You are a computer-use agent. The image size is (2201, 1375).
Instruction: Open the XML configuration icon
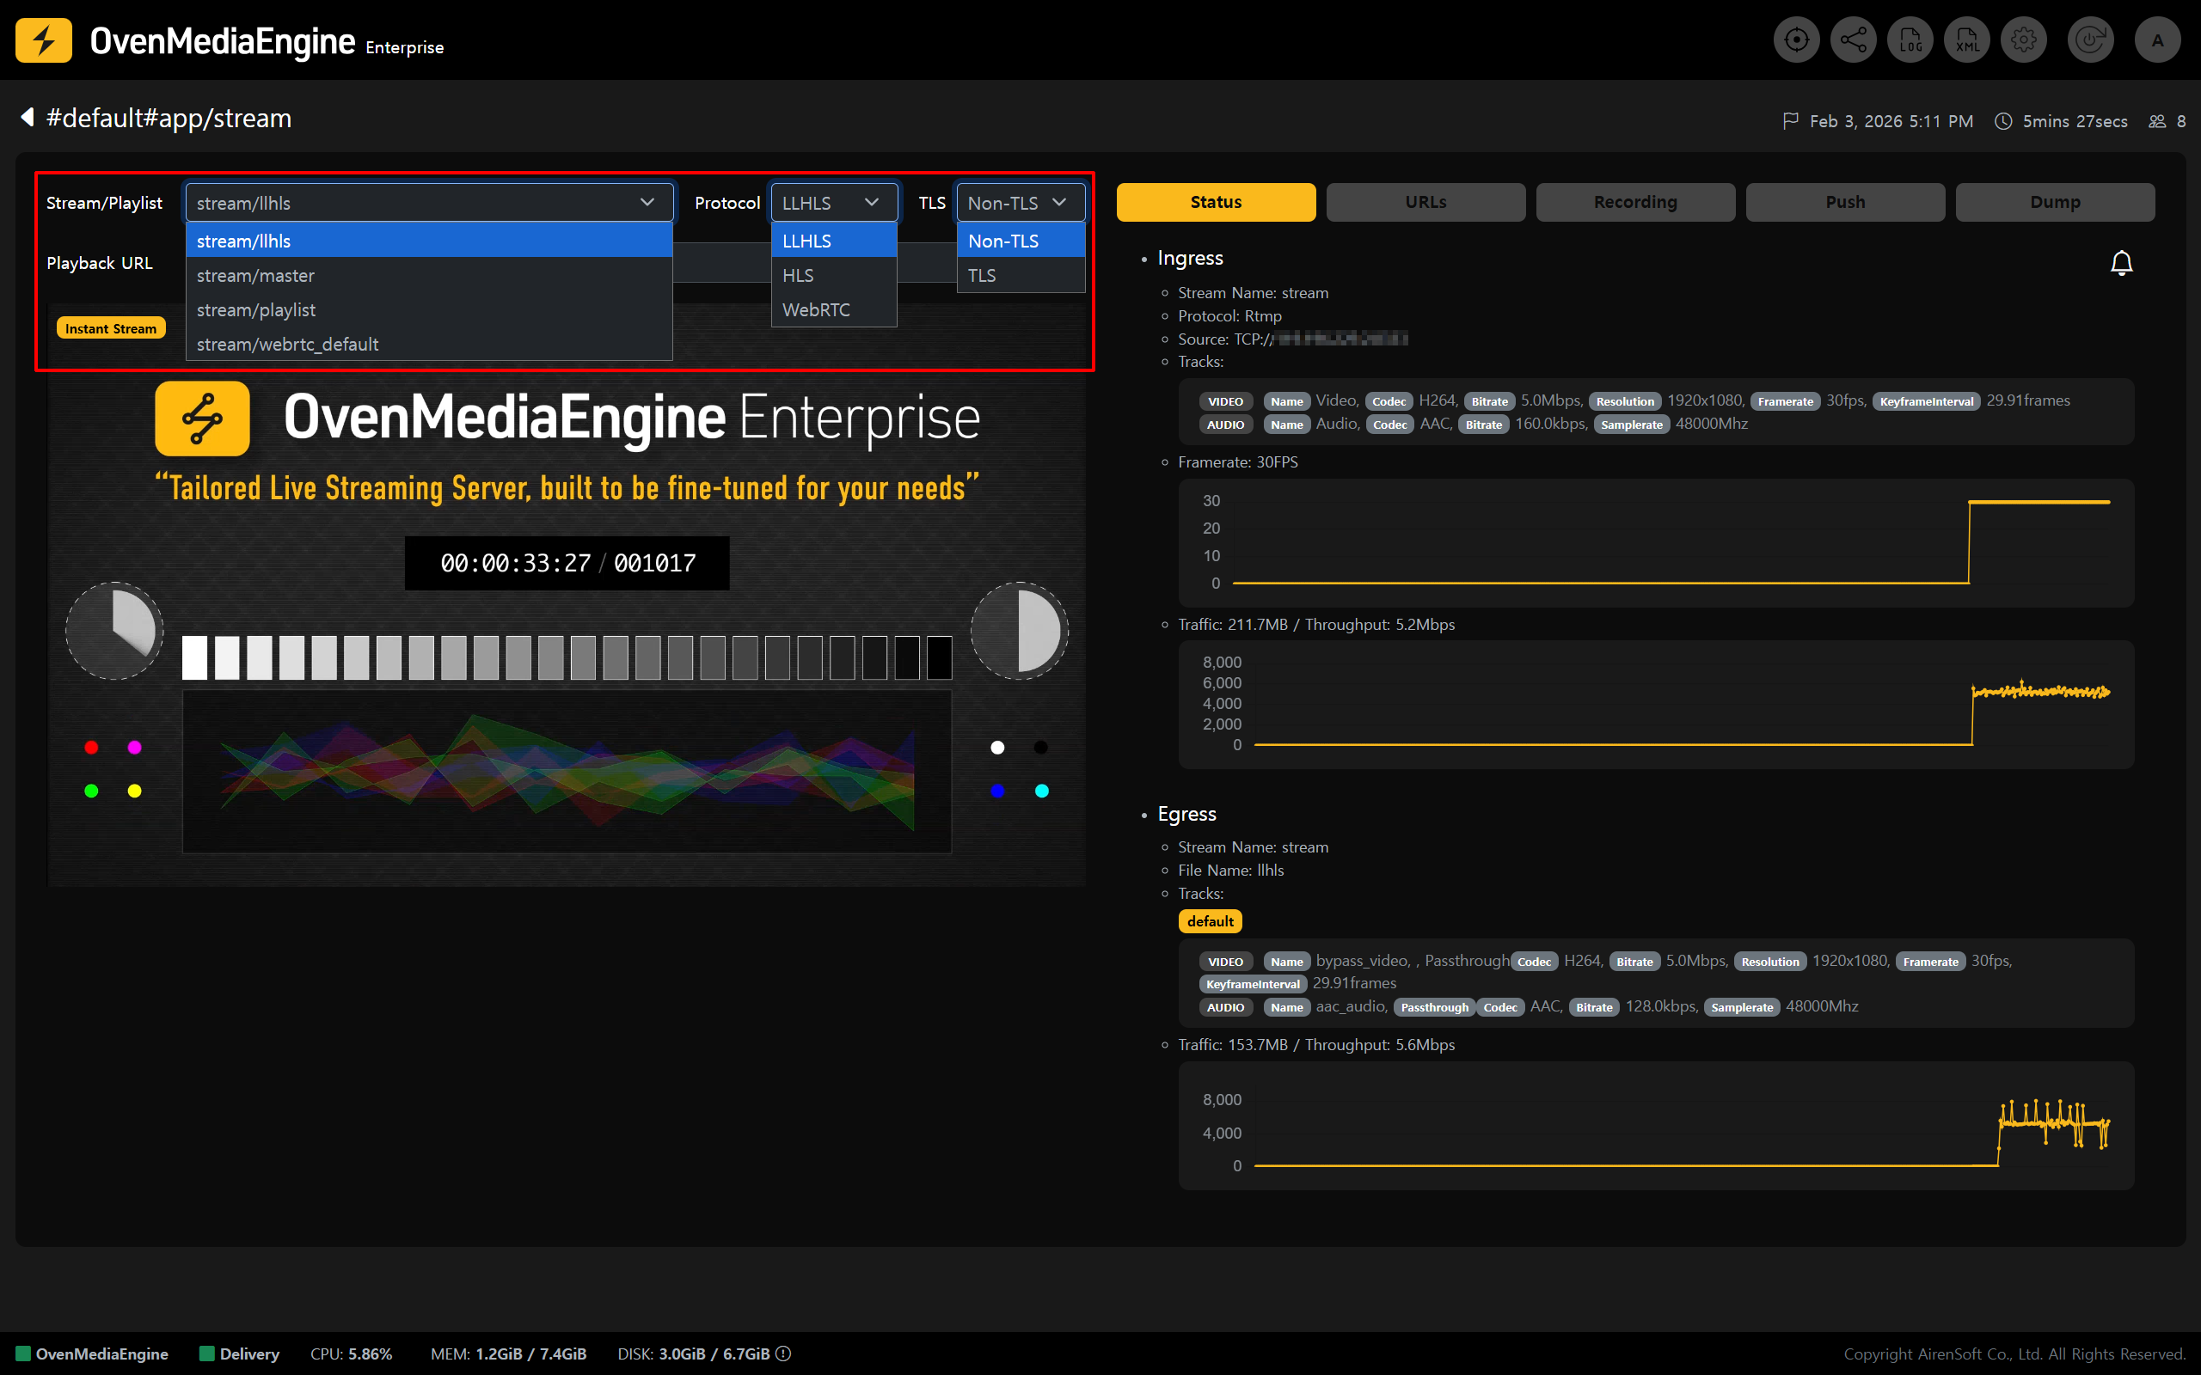(x=1966, y=40)
